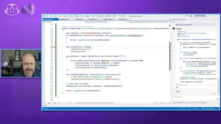Viewport: 221px width, 124px height.
Task: Open the Window menu
Action: click(x=108, y=16)
